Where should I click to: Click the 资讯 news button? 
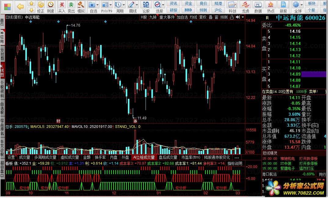pyautogui.click(x=173, y=3)
